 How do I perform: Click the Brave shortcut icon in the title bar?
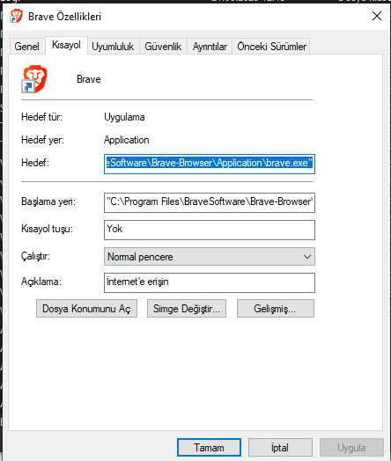tap(16, 16)
